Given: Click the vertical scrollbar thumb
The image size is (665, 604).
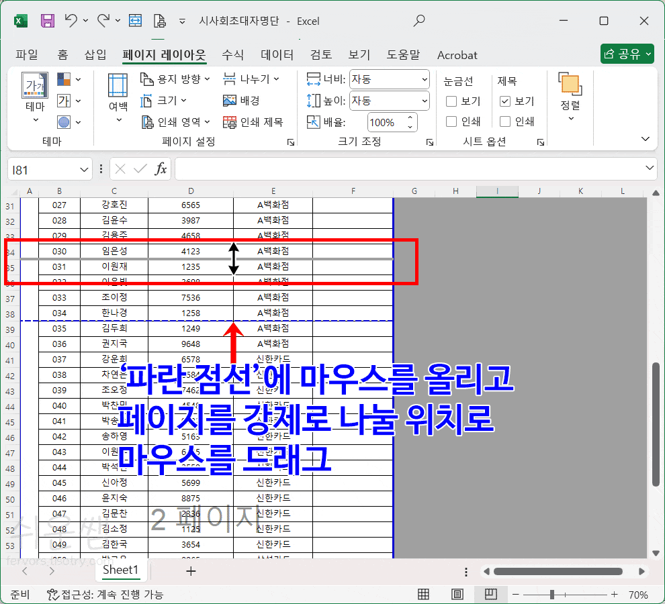Looking at the screenshot, I should pos(656,424).
